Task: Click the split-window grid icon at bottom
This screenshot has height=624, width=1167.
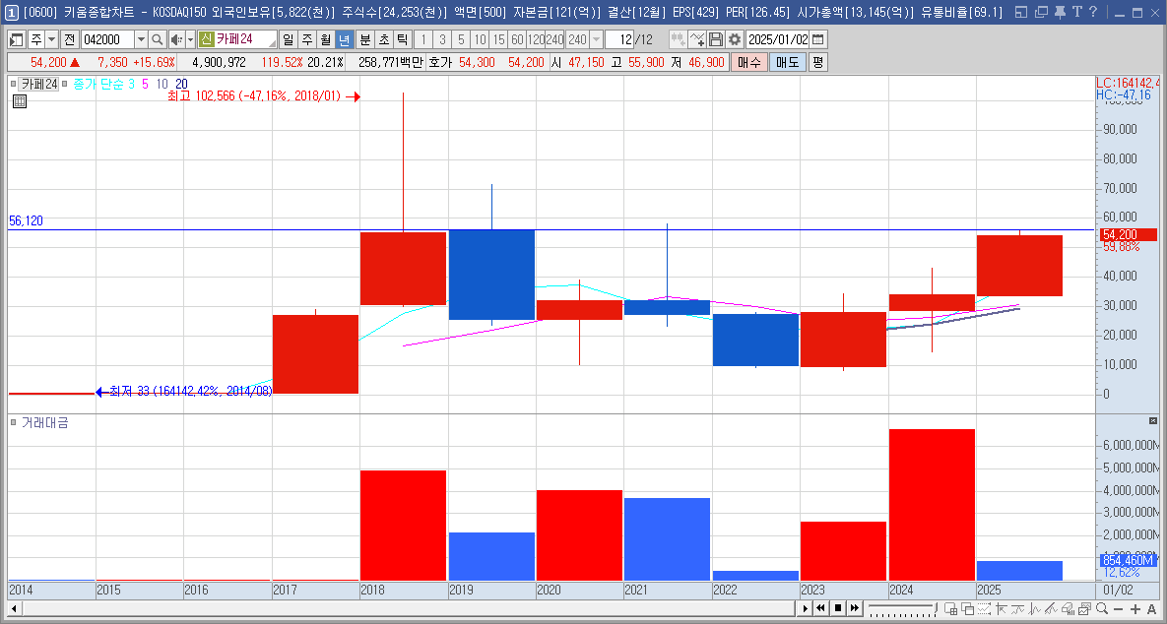Action: pyautogui.click(x=950, y=609)
